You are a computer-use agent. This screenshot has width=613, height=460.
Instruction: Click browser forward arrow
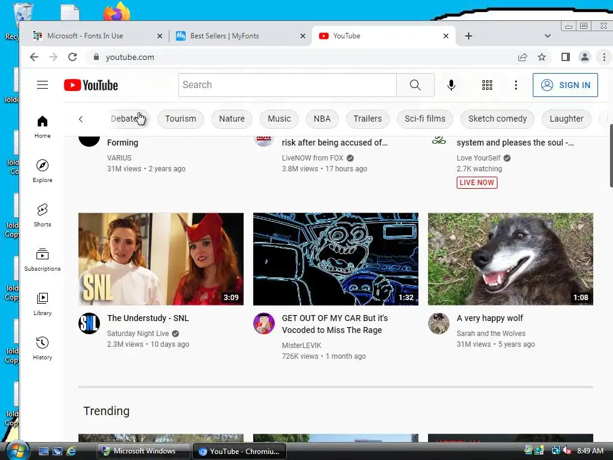tap(53, 57)
